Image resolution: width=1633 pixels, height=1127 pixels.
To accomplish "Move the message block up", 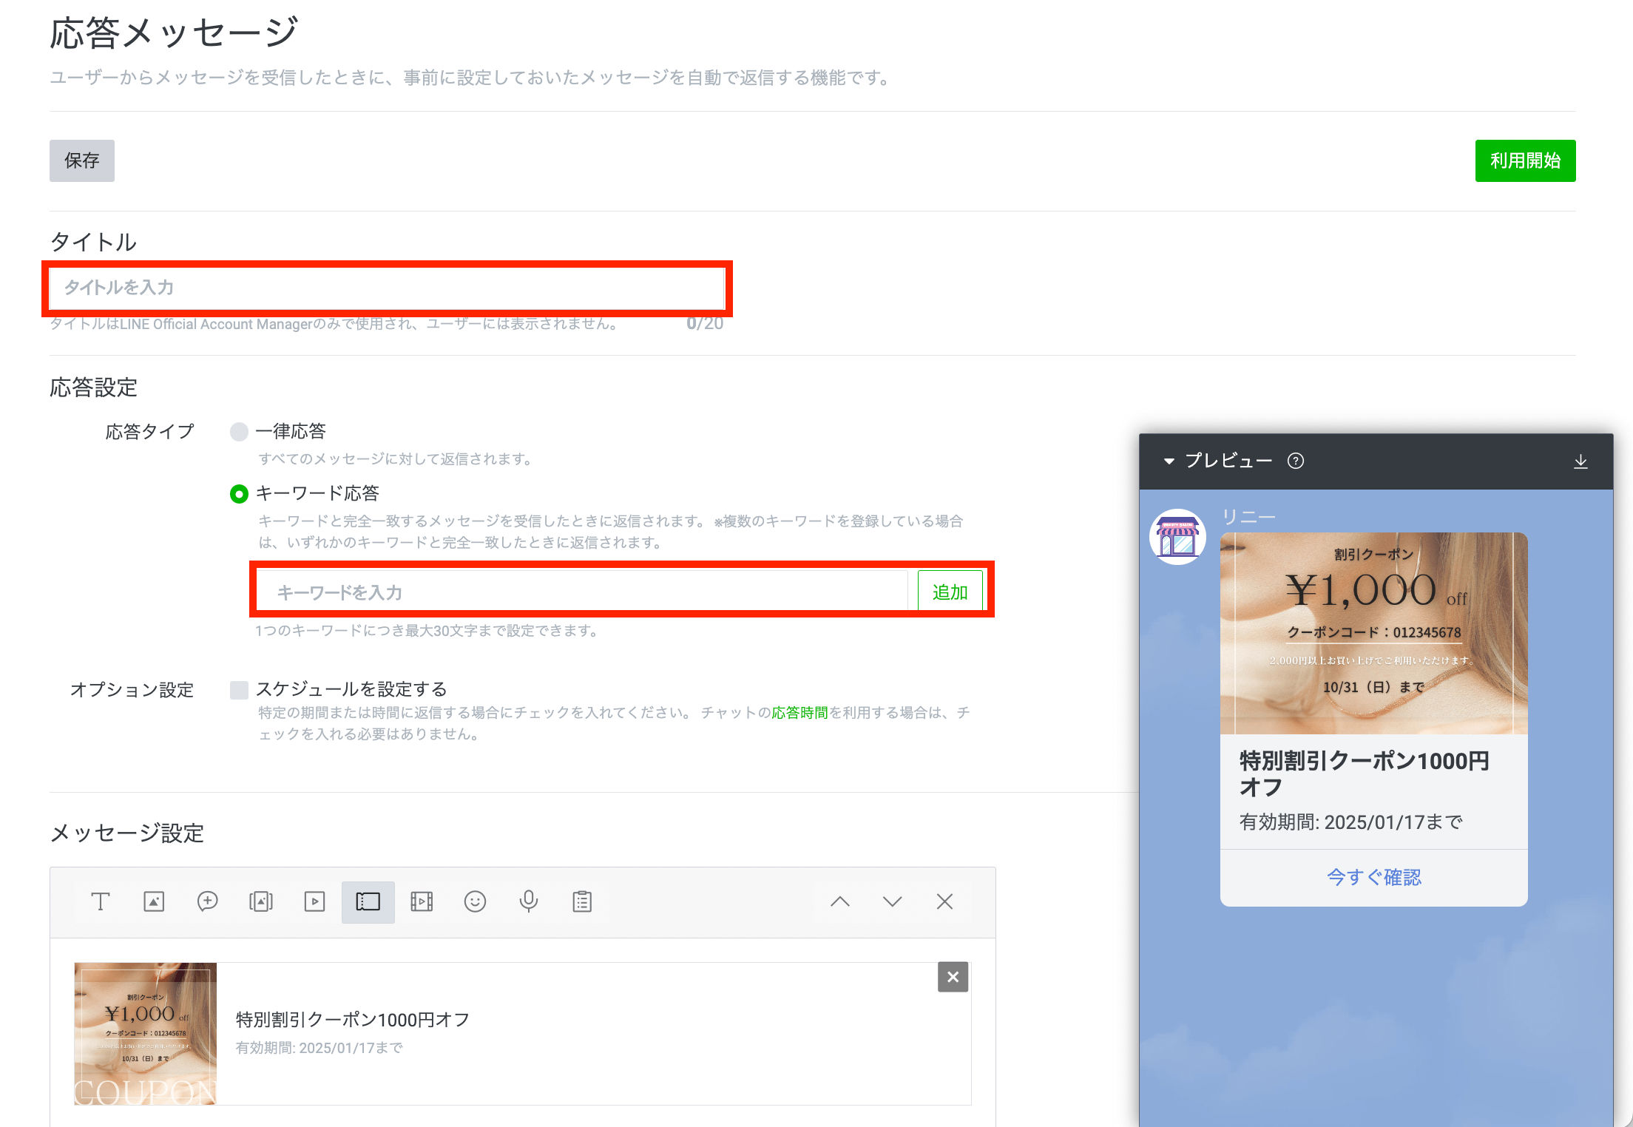I will coord(839,901).
